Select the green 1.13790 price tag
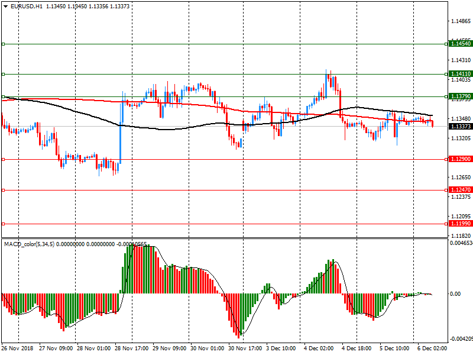 460,96
